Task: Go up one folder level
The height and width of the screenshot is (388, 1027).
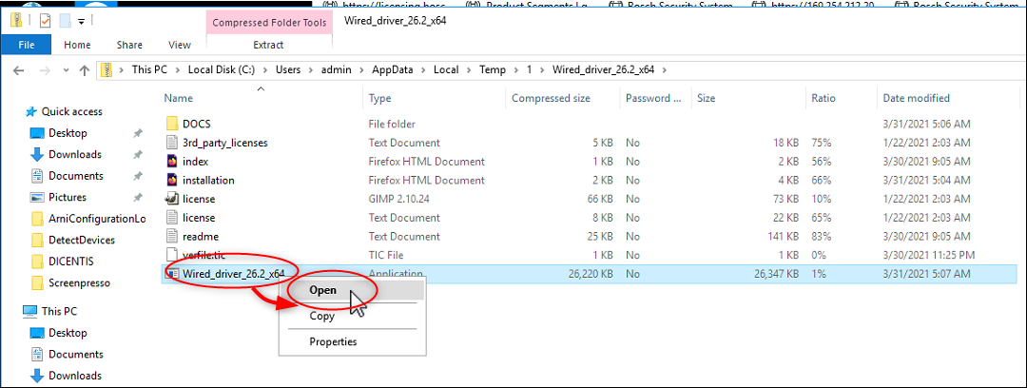Action: pyautogui.click(x=84, y=69)
